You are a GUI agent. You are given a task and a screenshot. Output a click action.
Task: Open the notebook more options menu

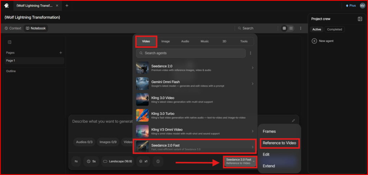(301, 28)
